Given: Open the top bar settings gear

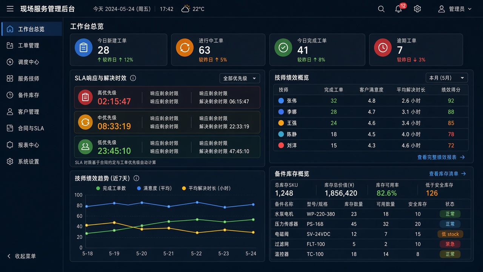Looking at the screenshot, I should point(417,9).
